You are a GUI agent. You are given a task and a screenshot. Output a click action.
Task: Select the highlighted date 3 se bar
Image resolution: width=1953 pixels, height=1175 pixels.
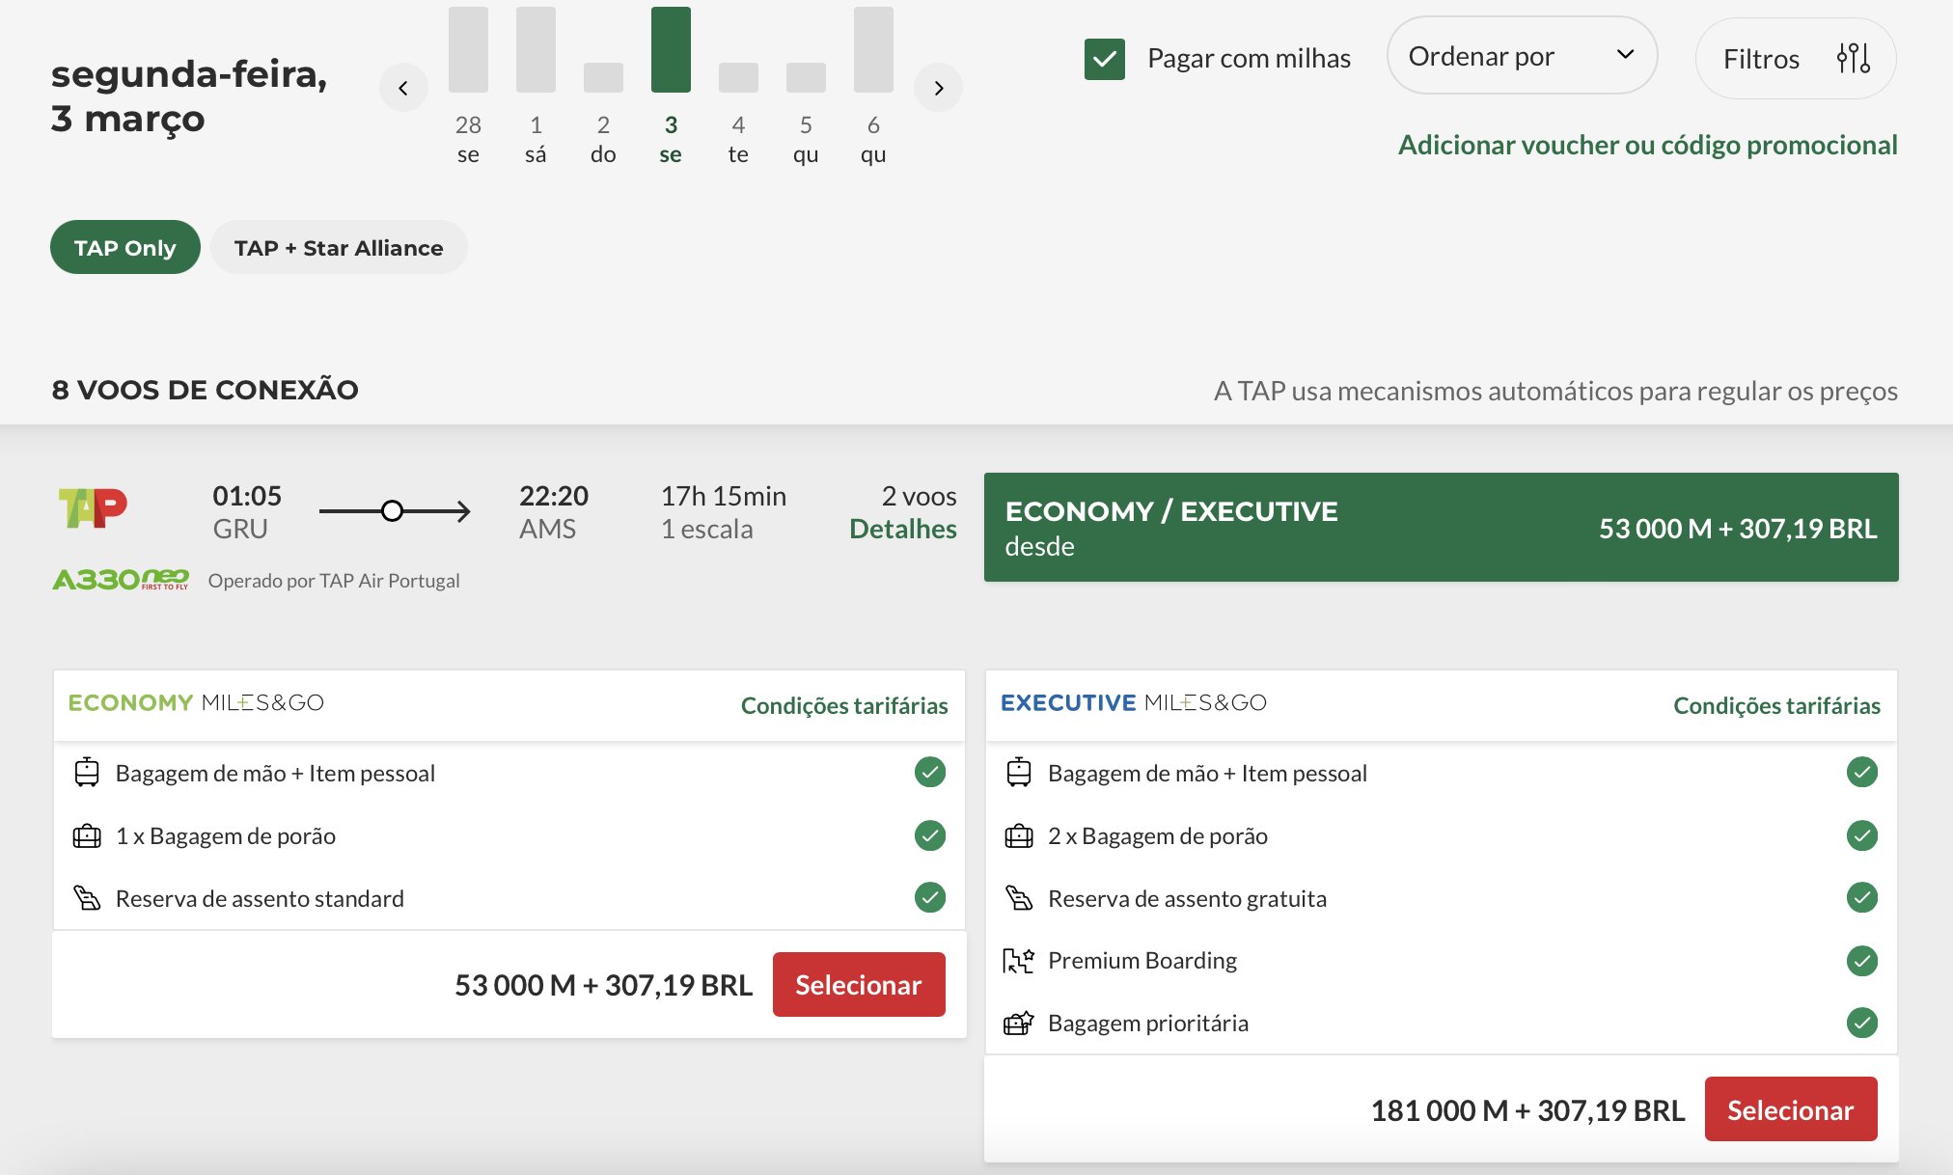pos(671,49)
